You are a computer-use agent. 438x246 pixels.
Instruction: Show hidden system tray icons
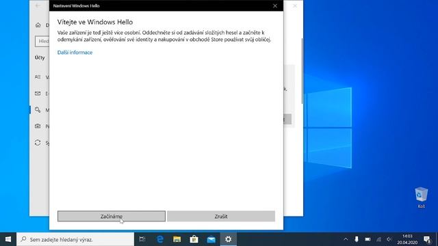pyautogui.click(x=346, y=239)
